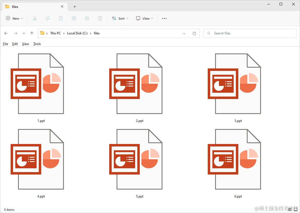Screen dimensions: 300x213
Task: Open the File menu
Action: point(5,44)
